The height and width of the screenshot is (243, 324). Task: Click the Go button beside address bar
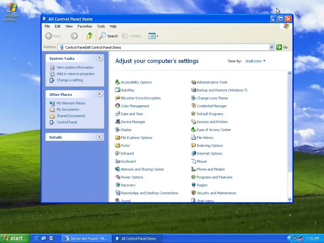click(282, 47)
